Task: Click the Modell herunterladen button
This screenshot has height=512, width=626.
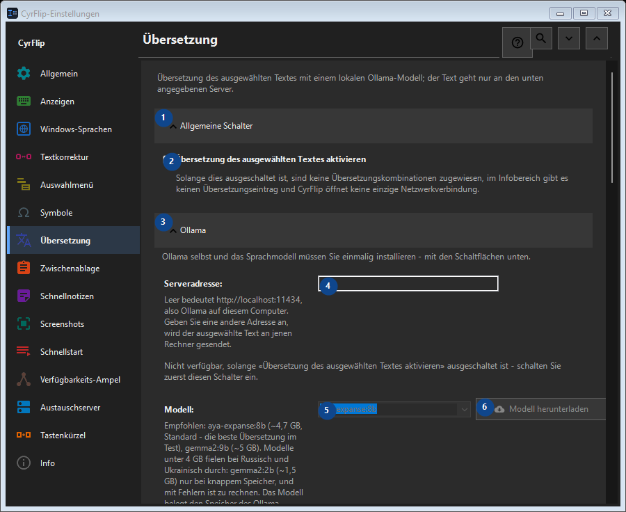Action: (541, 409)
